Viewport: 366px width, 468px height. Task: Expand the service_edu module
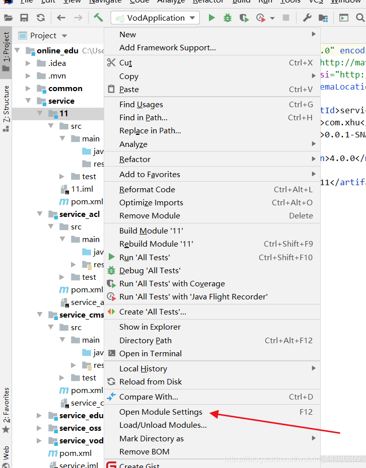point(39,416)
